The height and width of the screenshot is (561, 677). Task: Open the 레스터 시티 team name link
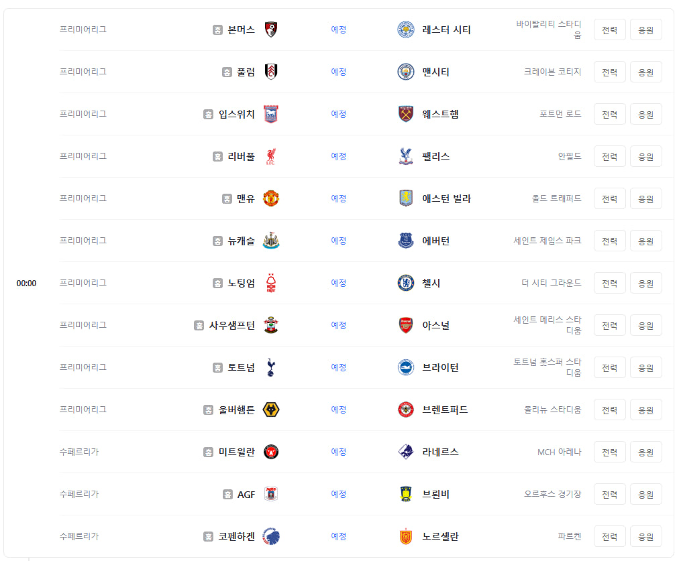(446, 29)
